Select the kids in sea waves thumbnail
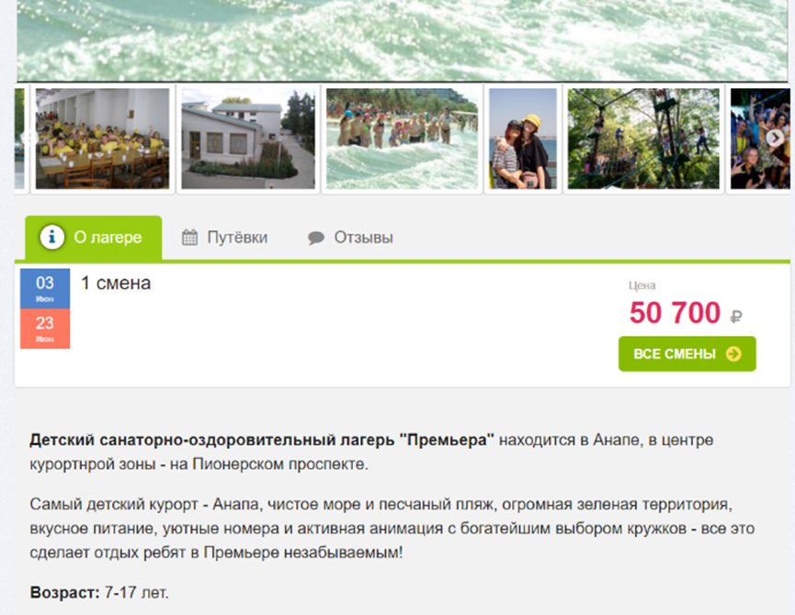 click(x=402, y=139)
